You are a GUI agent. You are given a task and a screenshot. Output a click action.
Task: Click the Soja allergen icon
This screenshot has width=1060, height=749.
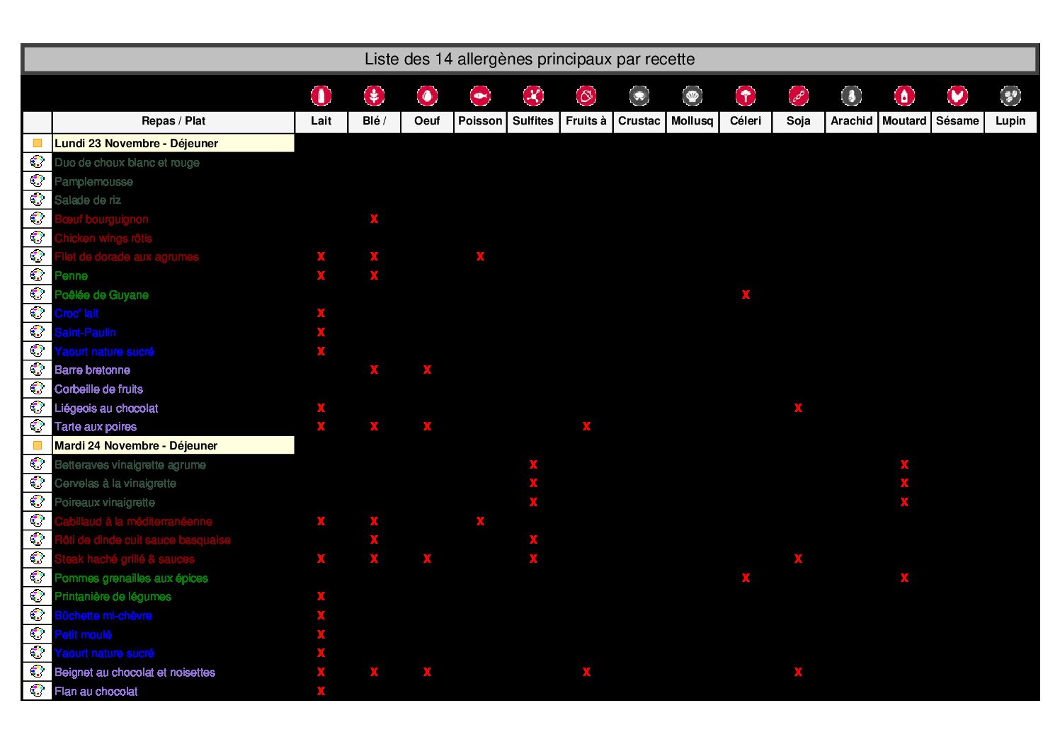click(798, 96)
